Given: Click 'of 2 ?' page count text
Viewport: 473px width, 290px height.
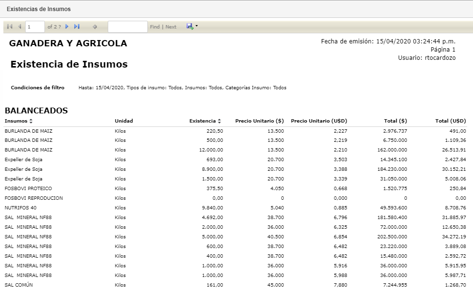Looking at the screenshot, I should coord(54,27).
